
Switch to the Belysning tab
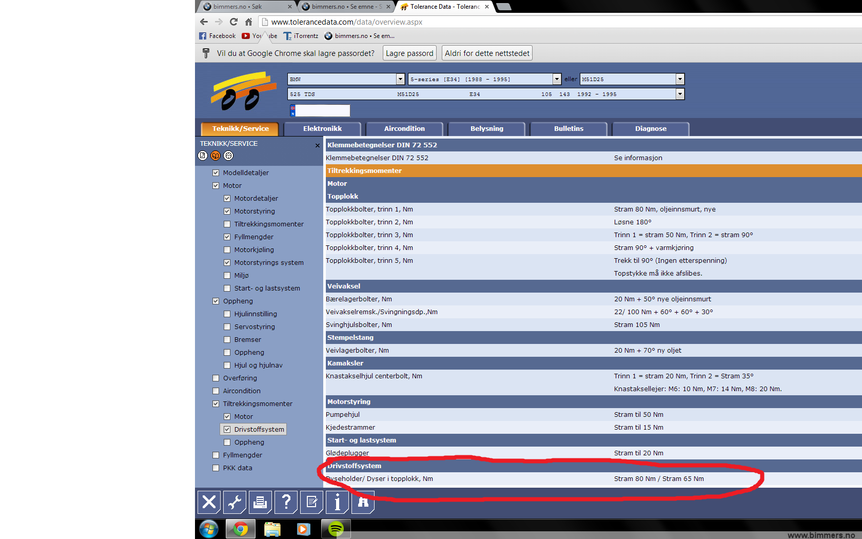click(x=487, y=129)
